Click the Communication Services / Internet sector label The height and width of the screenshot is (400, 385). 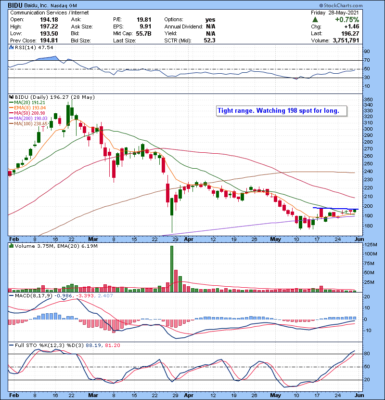pos(50,13)
